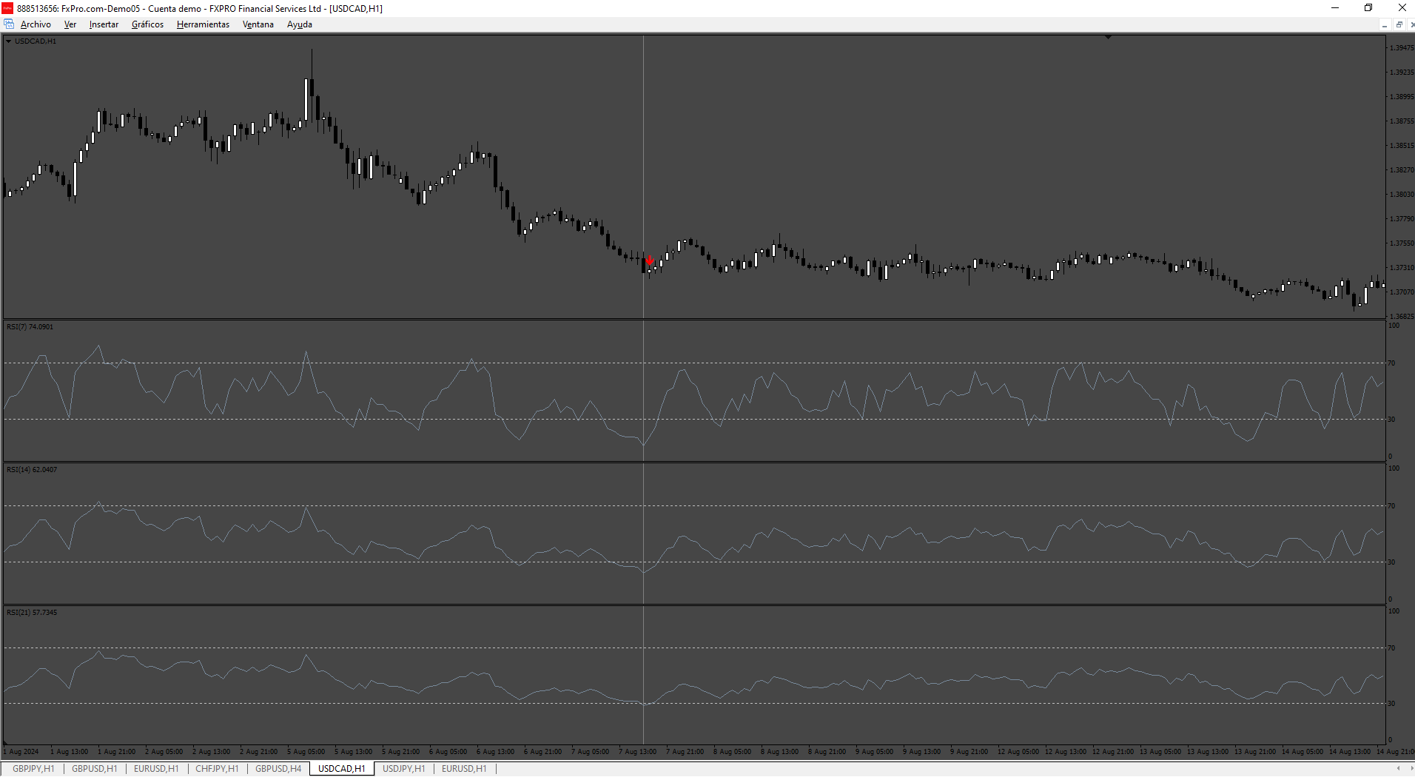Image resolution: width=1415 pixels, height=777 pixels.
Task: Select the active USDCAD,H1 chart tab
Action: [x=342, y=769]
